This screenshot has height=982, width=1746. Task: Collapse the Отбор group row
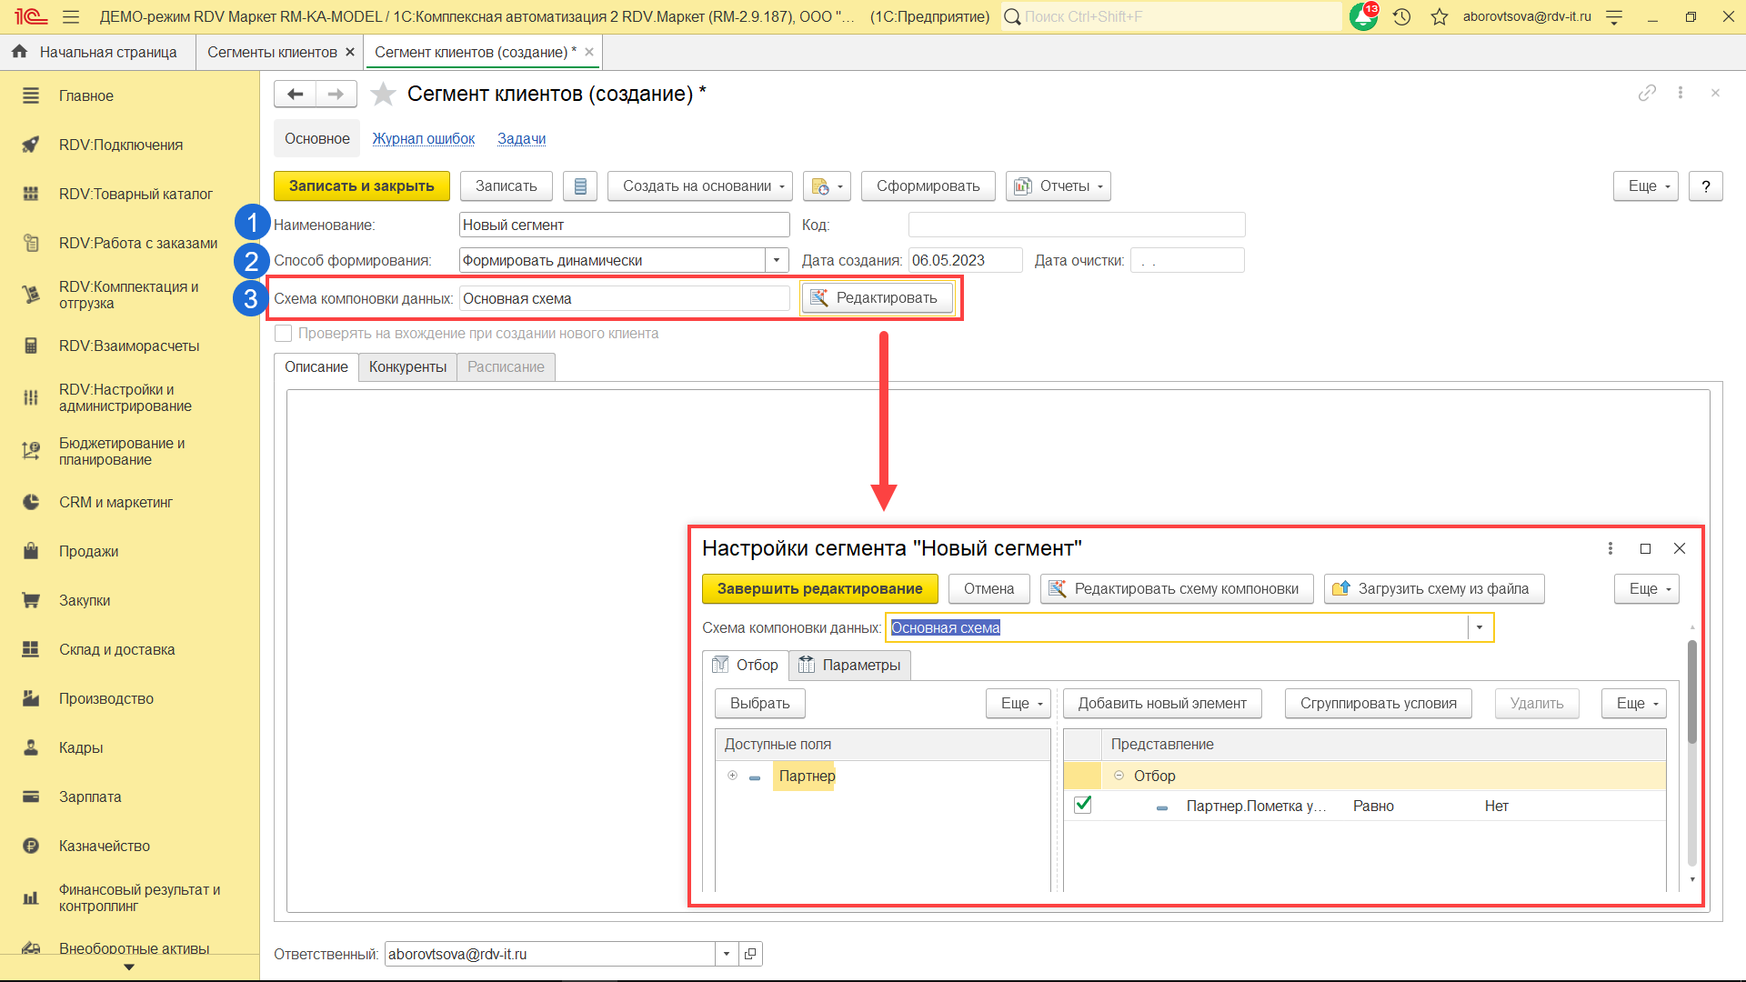pos(1119,776)
